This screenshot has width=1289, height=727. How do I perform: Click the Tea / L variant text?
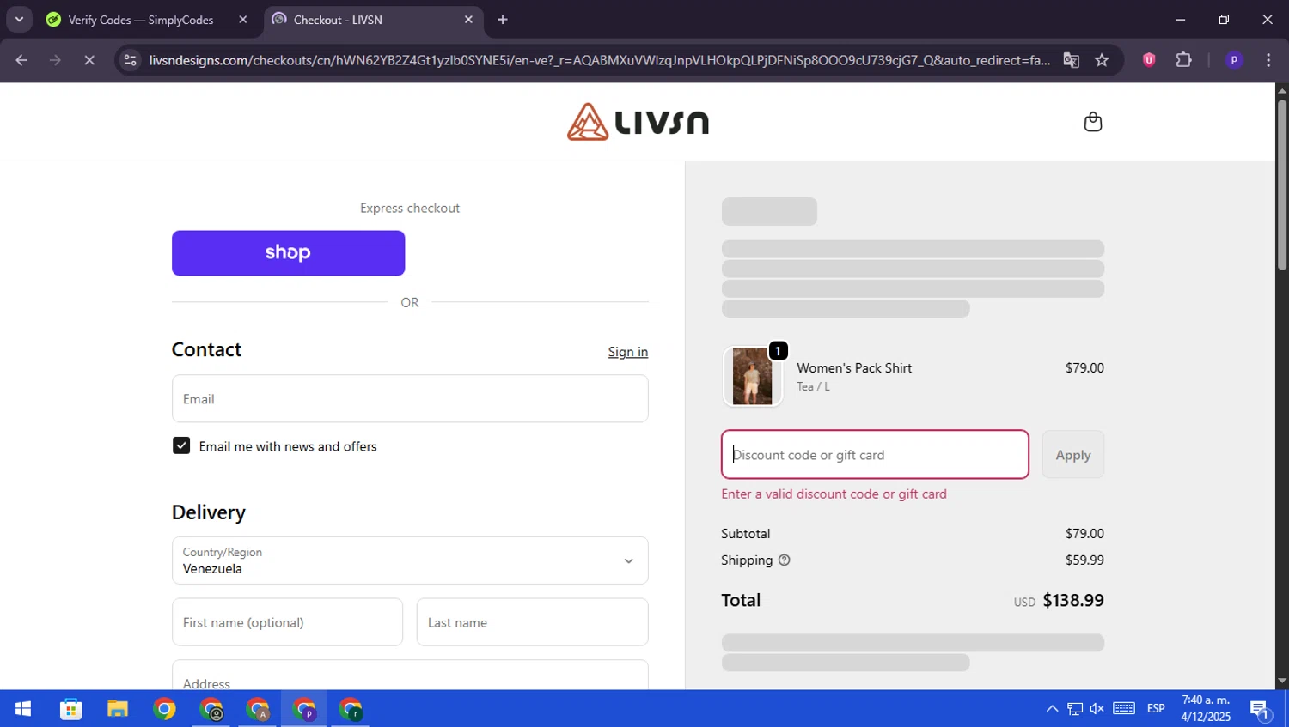pyautogui.click(x=813, y=386)
